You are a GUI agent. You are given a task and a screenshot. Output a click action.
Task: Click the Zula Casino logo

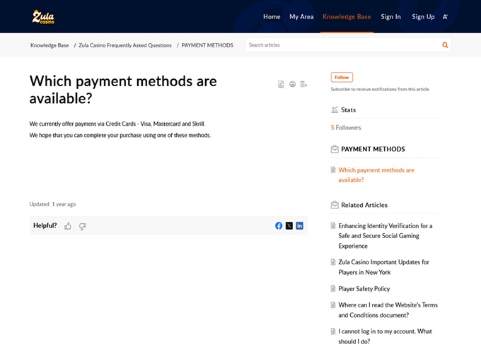tap(43, 16)
